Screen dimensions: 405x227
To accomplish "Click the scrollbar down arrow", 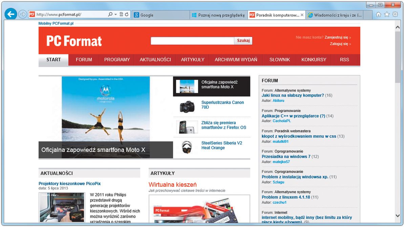I will (x=398, y=215).
